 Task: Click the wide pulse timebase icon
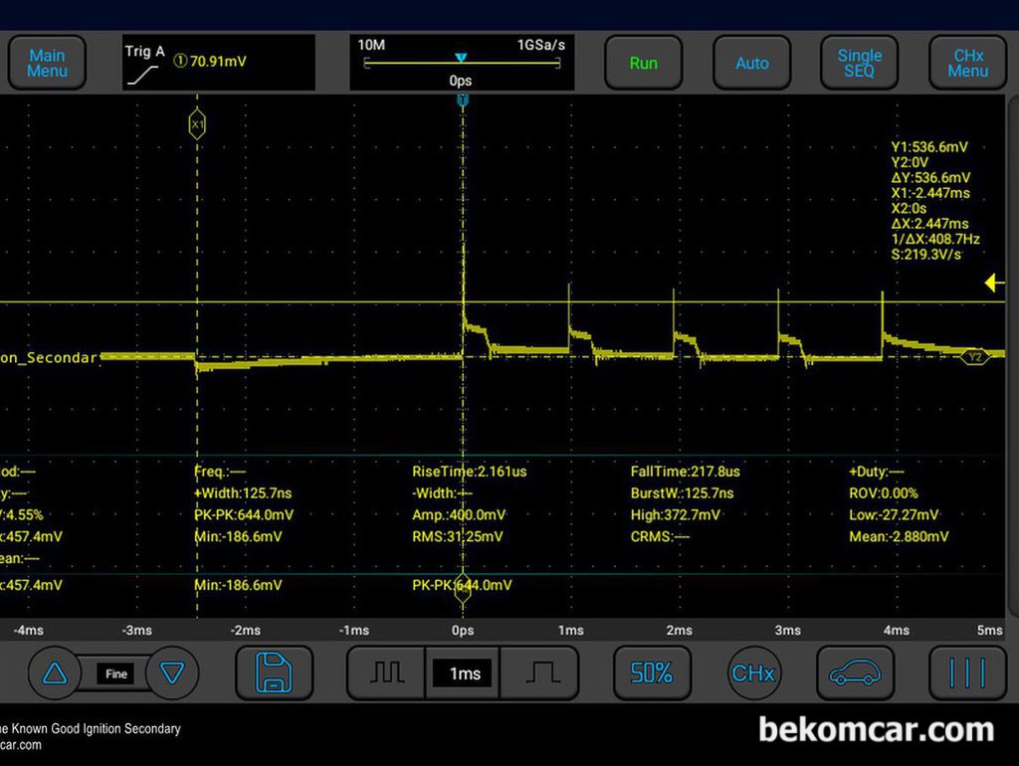tap(539, 673)
